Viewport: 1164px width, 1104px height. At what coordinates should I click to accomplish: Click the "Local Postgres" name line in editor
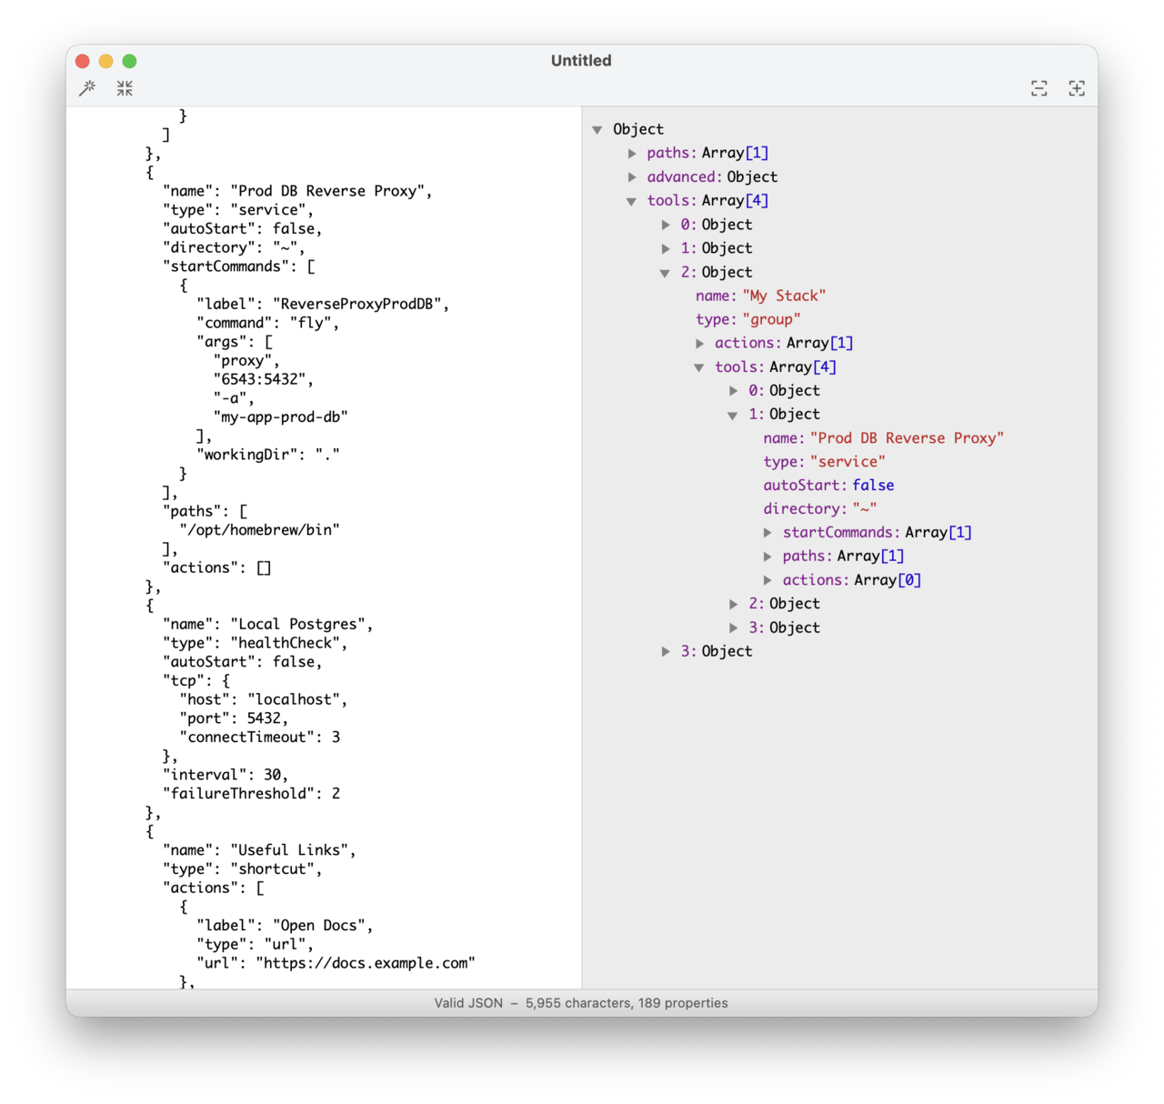click(267, 624)
